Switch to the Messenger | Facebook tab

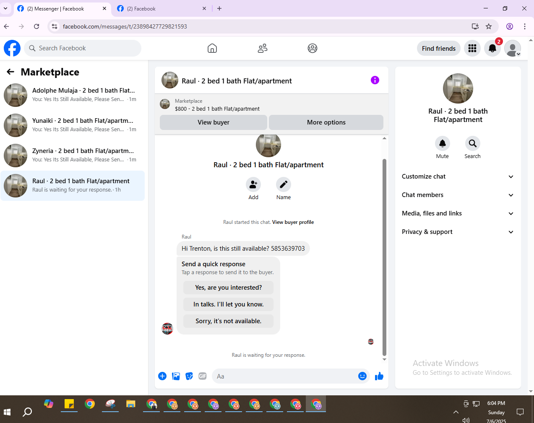coord(62,8)
